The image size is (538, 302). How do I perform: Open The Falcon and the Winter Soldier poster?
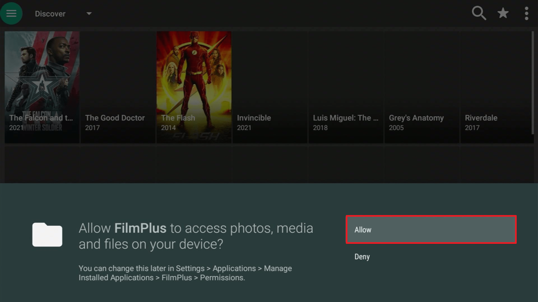point(42,87)
